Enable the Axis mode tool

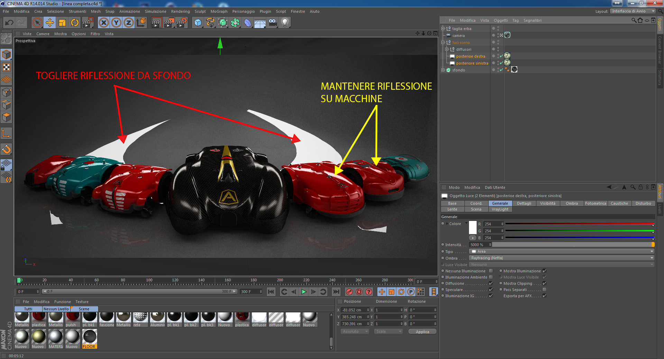point(7,134)
